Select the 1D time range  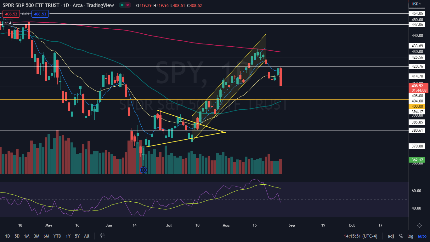point(8,236)
